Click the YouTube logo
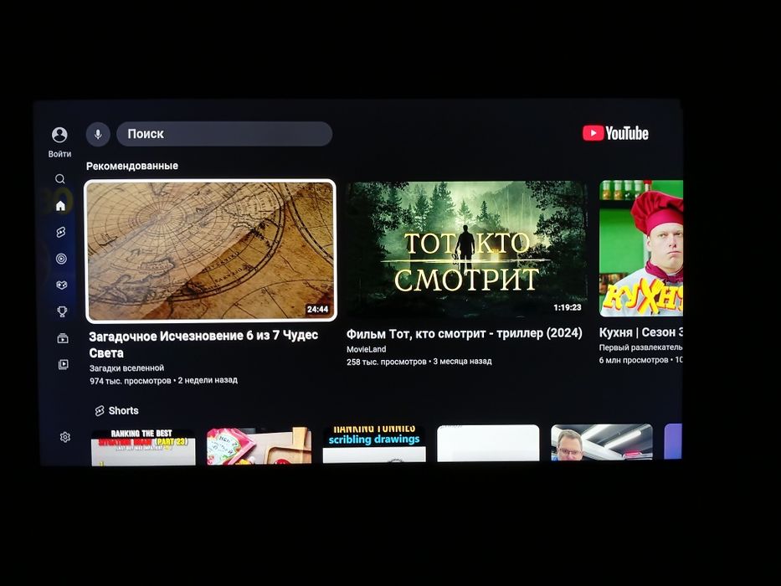 point(615,133)
